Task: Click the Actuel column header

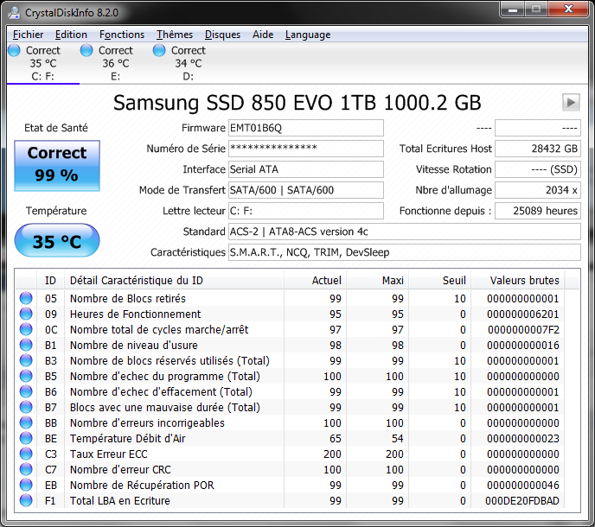Action: 315,280
